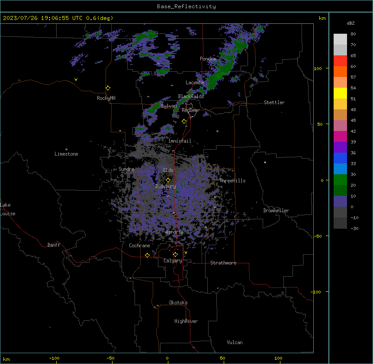The image size is (373, 364).
Task: Click the yellow V marker northwest of RockyMH
Action: click(x=76, y=80)
